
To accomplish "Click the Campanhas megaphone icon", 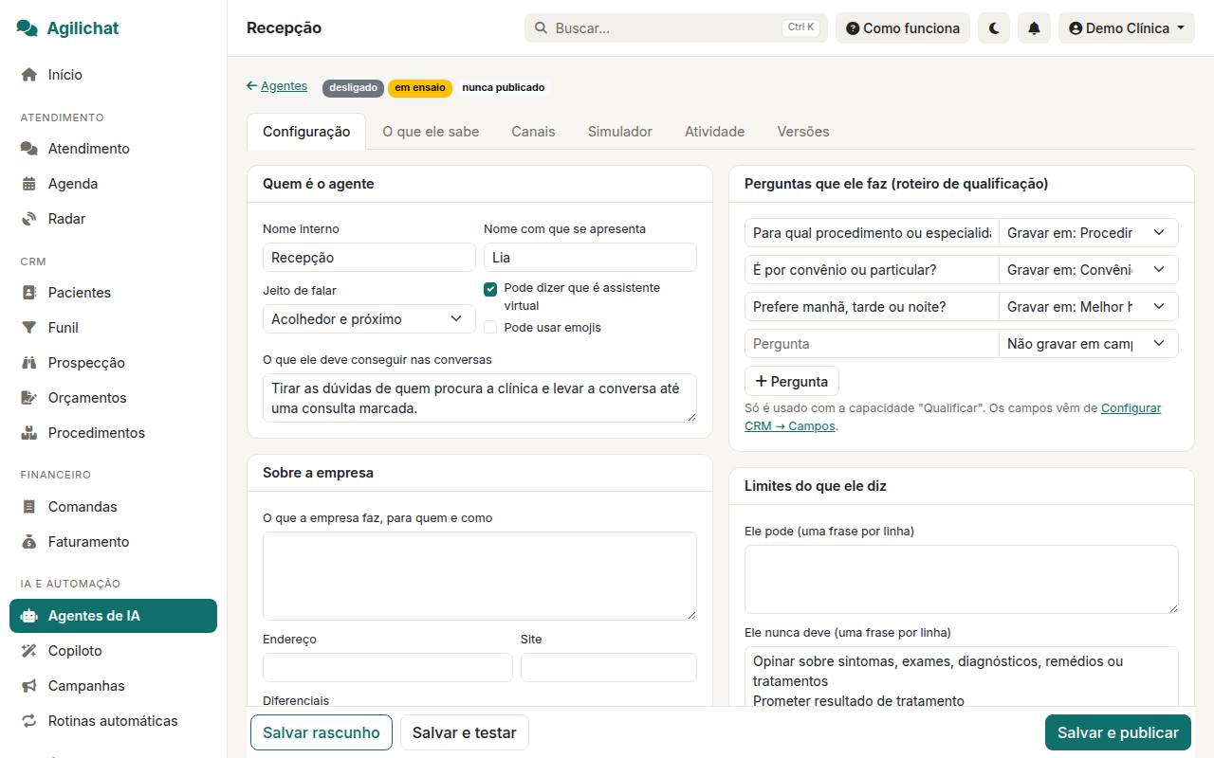I will pos(29,686).
